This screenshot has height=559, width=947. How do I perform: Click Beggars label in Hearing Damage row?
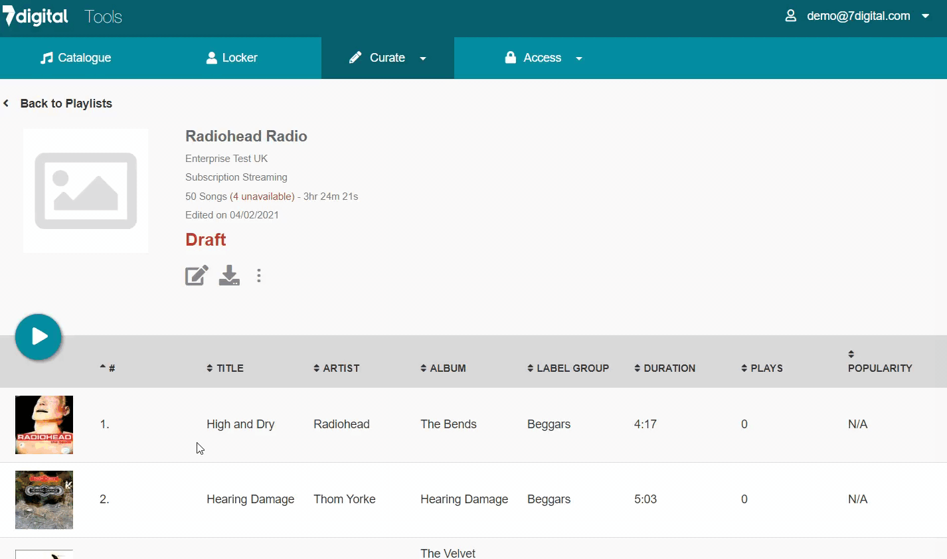pyautogui.click(x=549, y=499)
